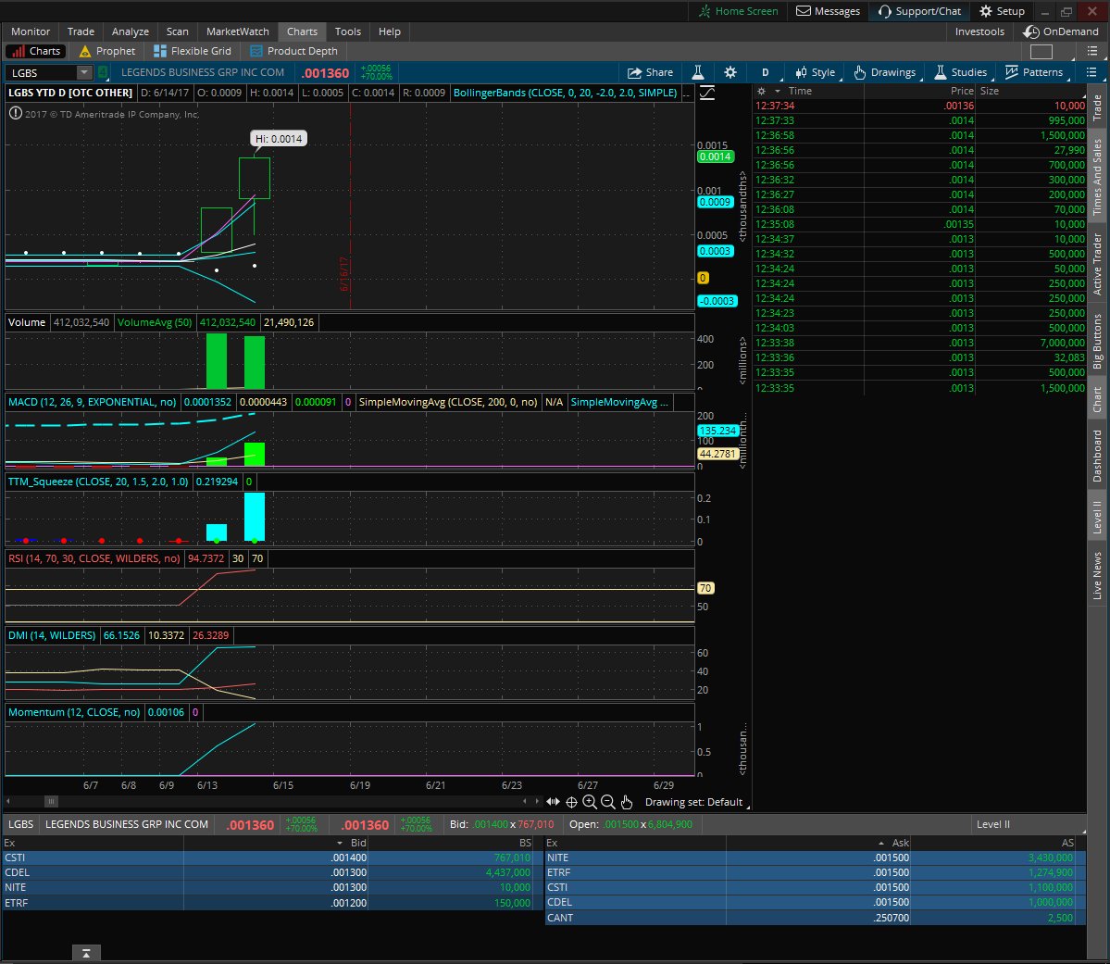Go to the Tools tab

[x=347, y=31]
